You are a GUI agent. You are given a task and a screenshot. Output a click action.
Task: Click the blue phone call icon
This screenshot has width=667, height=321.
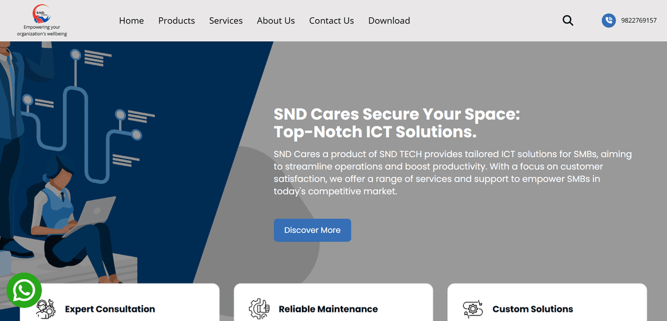(x=609, y=20)
